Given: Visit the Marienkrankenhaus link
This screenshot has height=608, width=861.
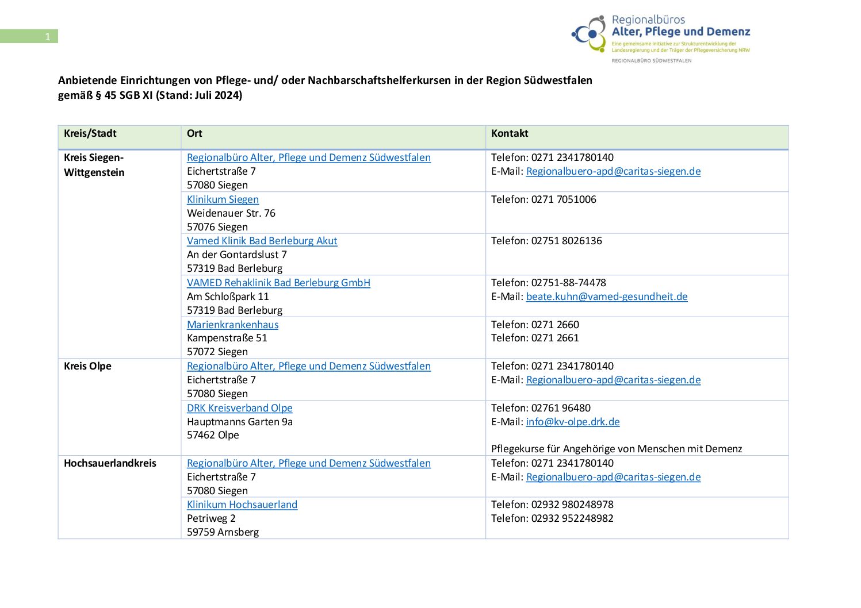Looking at the screenshot, I should click(232, 325).
